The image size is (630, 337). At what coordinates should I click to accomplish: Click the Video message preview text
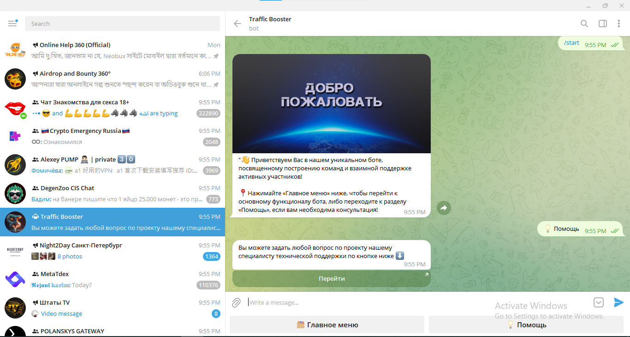coord(61,314)
